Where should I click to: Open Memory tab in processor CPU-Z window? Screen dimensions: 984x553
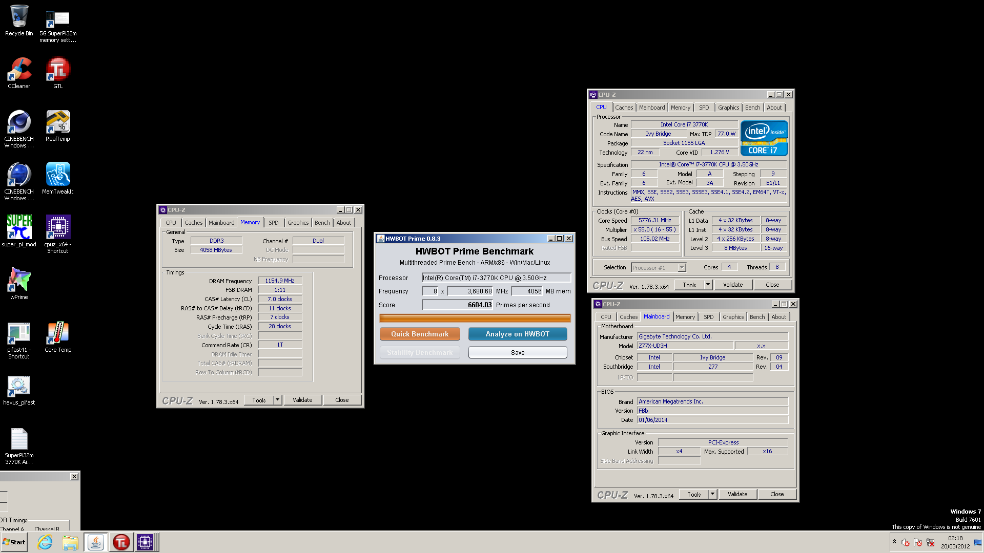[x=680, y=108]
